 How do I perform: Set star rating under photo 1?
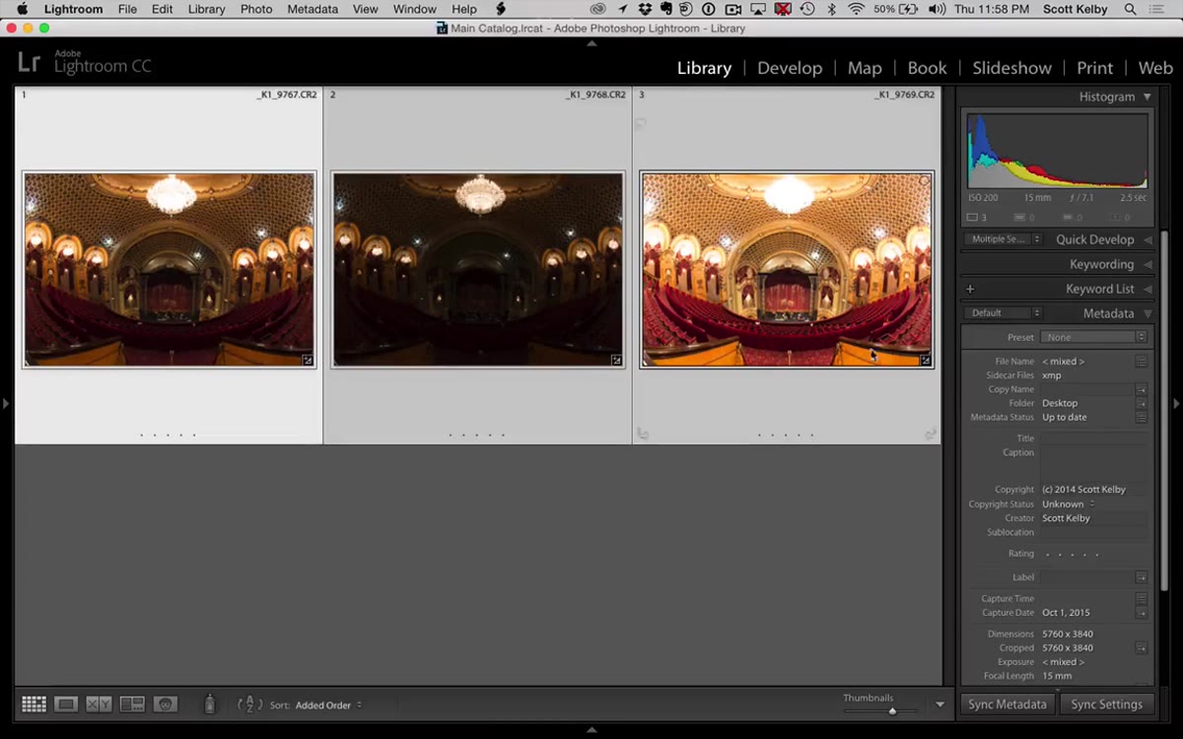point(168,435)
